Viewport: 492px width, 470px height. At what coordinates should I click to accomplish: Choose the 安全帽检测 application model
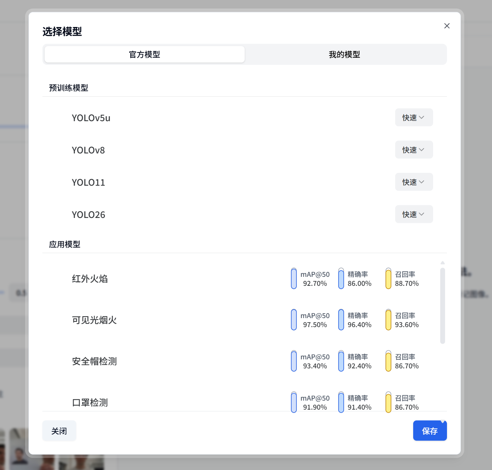94,361
